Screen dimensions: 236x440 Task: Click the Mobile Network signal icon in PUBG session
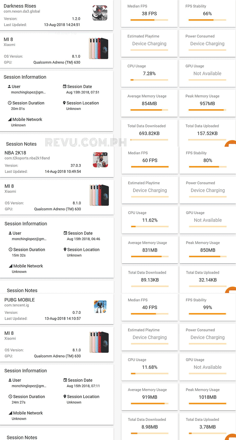pyautogui.click(x=10, y=413)
